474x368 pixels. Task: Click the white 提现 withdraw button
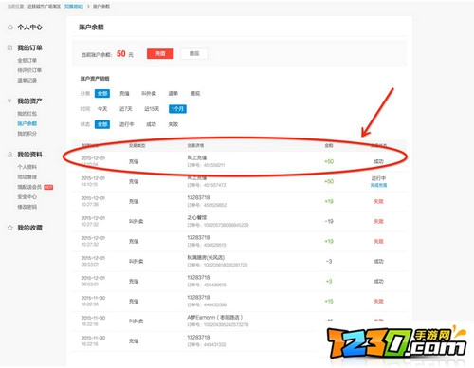(194, 54)
